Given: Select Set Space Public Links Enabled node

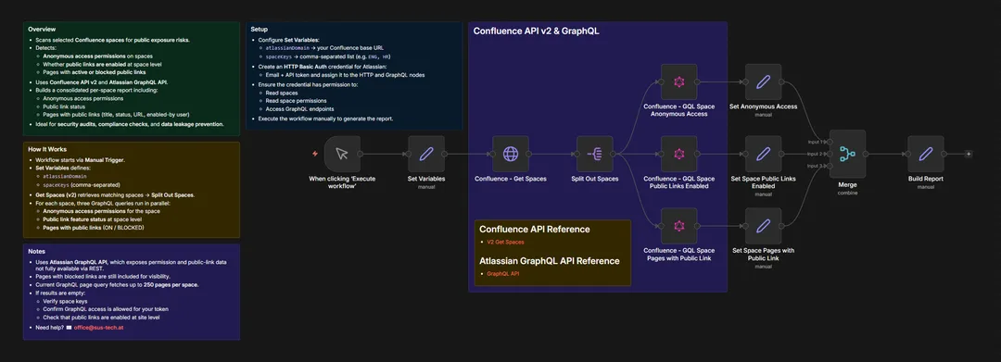Looking at the screenshot, I should [x=764, y=154].
